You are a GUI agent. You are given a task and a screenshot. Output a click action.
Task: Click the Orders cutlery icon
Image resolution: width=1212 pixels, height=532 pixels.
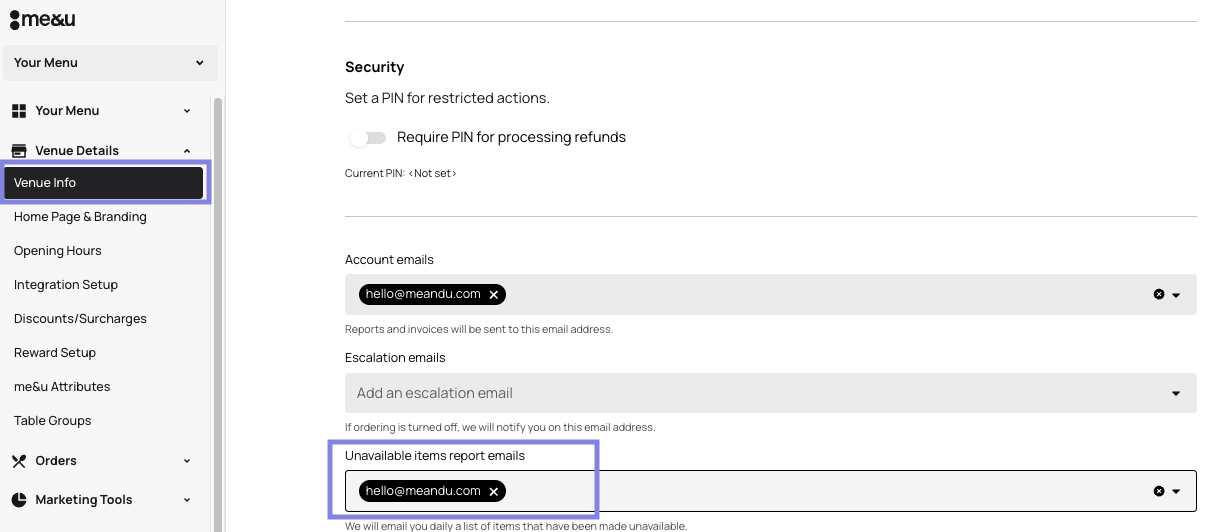coord(19,461)
